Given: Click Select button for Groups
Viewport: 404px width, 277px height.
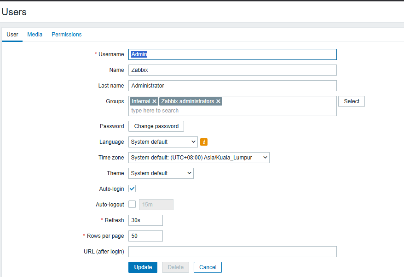Looking at the screenshot, I should 352,101.
